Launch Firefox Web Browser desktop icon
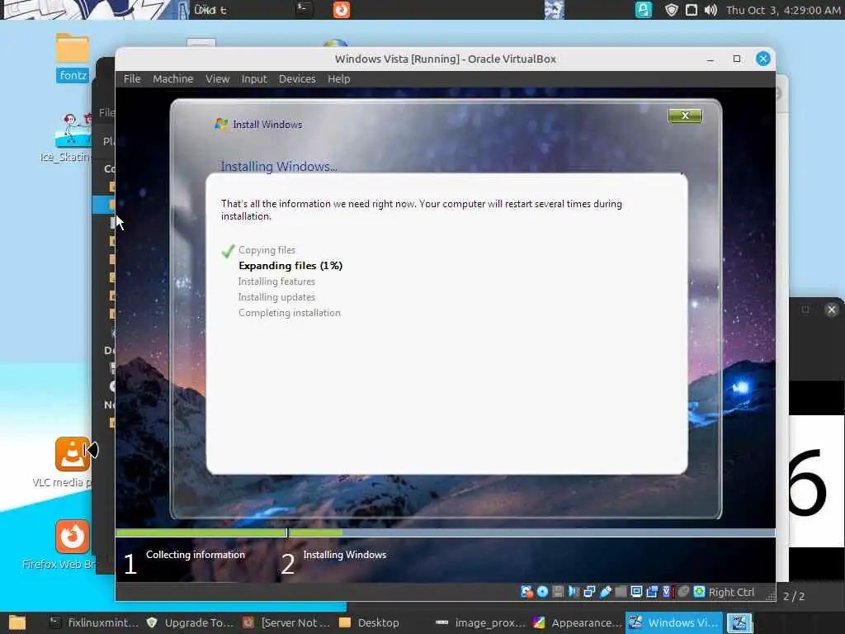Viewport: 845px width, 634px height. pos(72,545)
